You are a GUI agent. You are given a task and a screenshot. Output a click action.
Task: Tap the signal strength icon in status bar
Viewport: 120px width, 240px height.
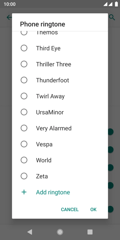coord(105,4)
